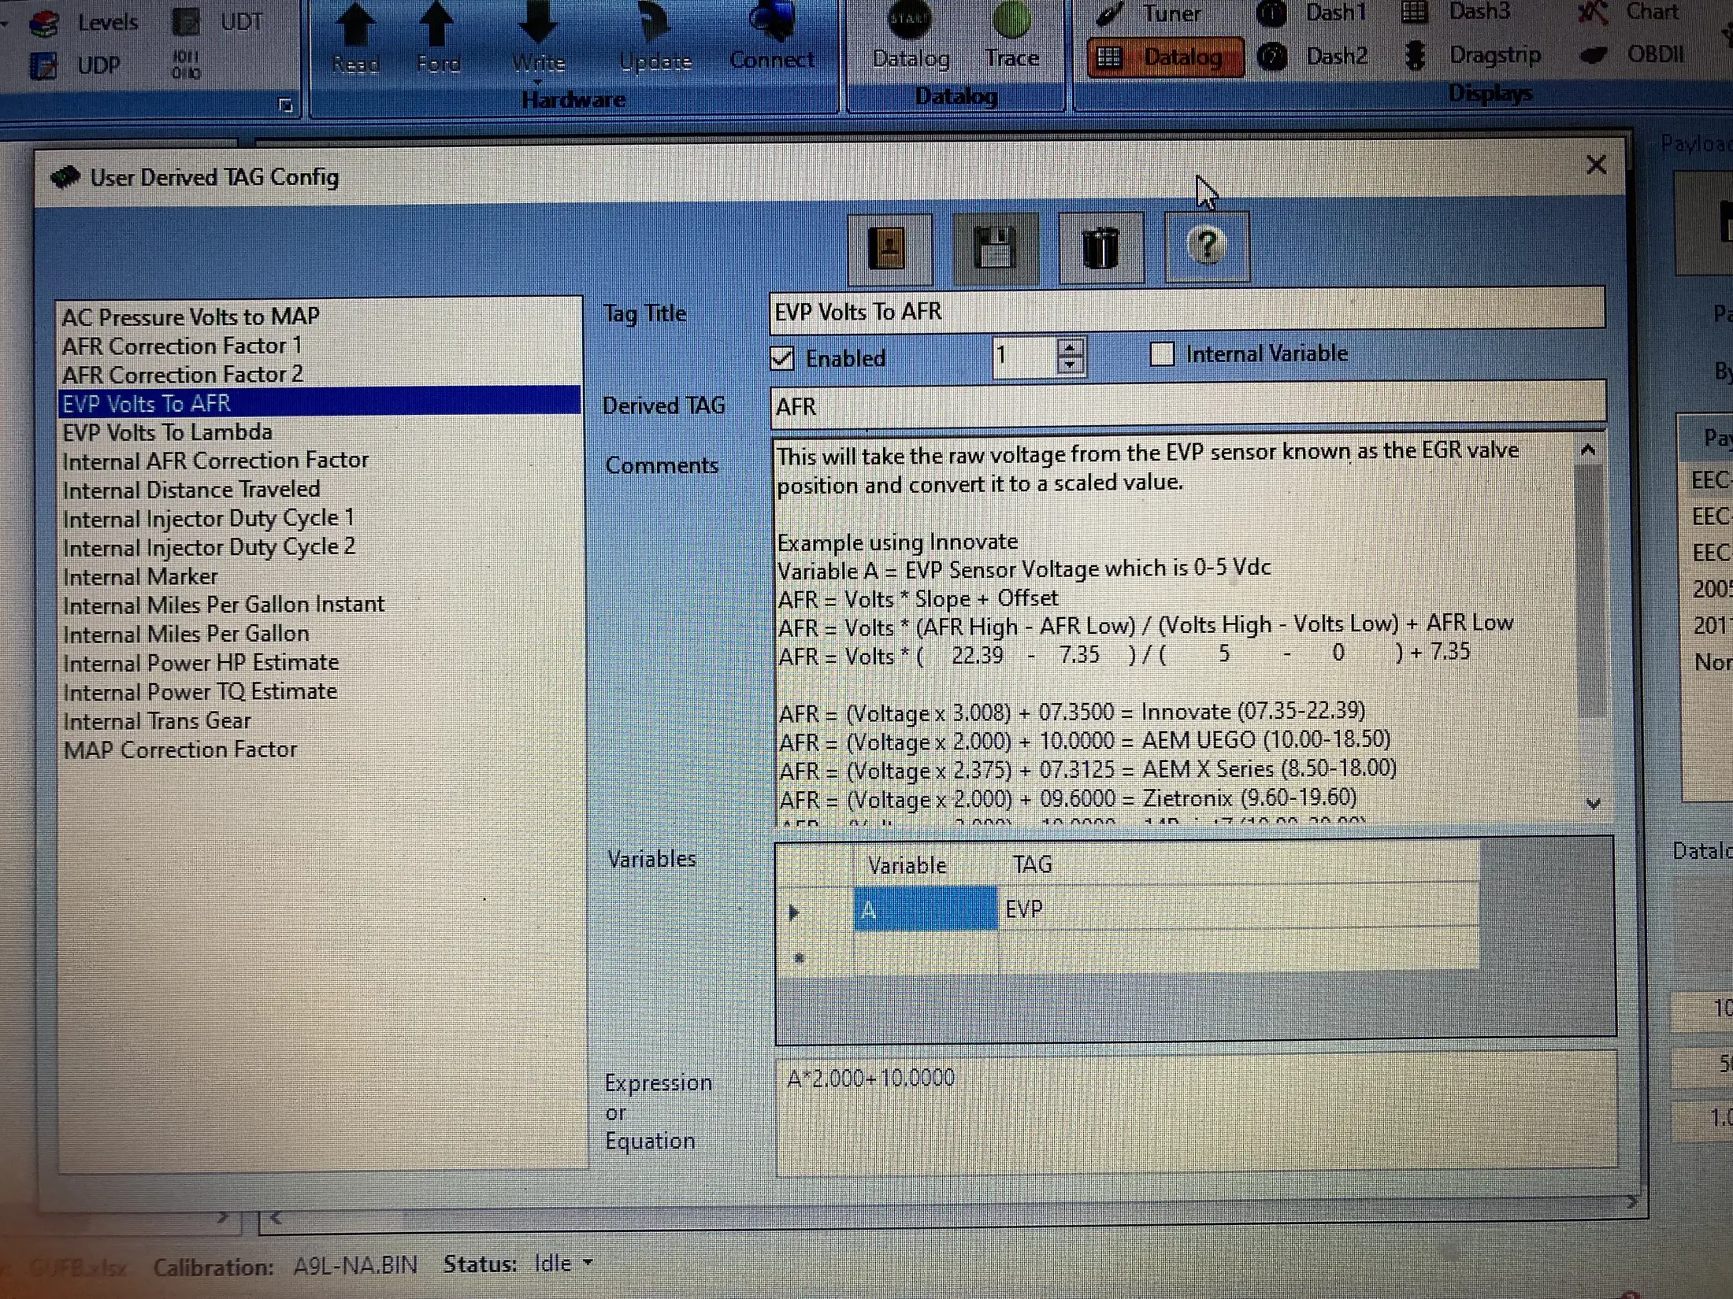
Task: Toggle the Internal Variable checkbox
Action: [1162, 354]
